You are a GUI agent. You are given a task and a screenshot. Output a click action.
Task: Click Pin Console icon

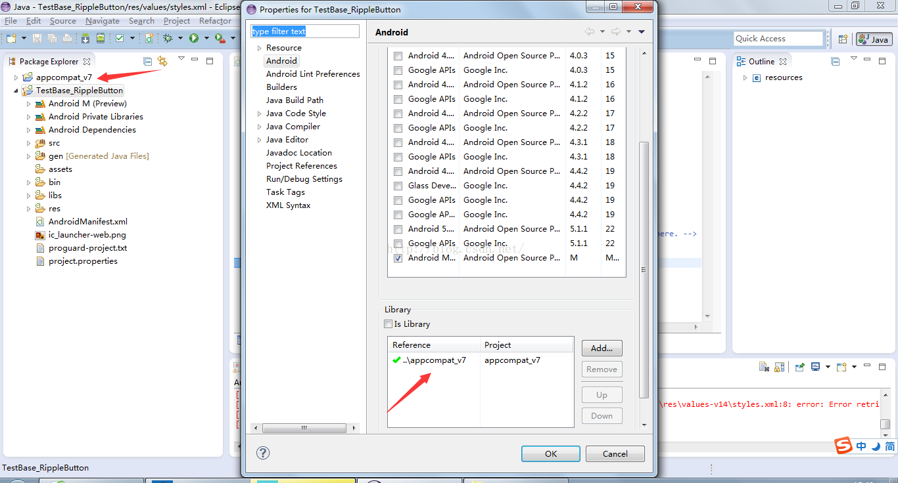pos(799,367)
